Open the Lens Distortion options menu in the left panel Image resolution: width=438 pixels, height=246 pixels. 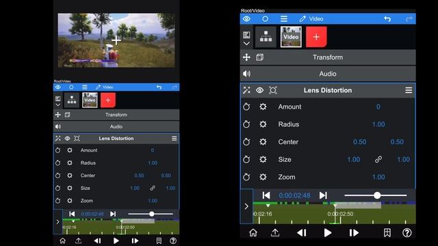[175, 138]
